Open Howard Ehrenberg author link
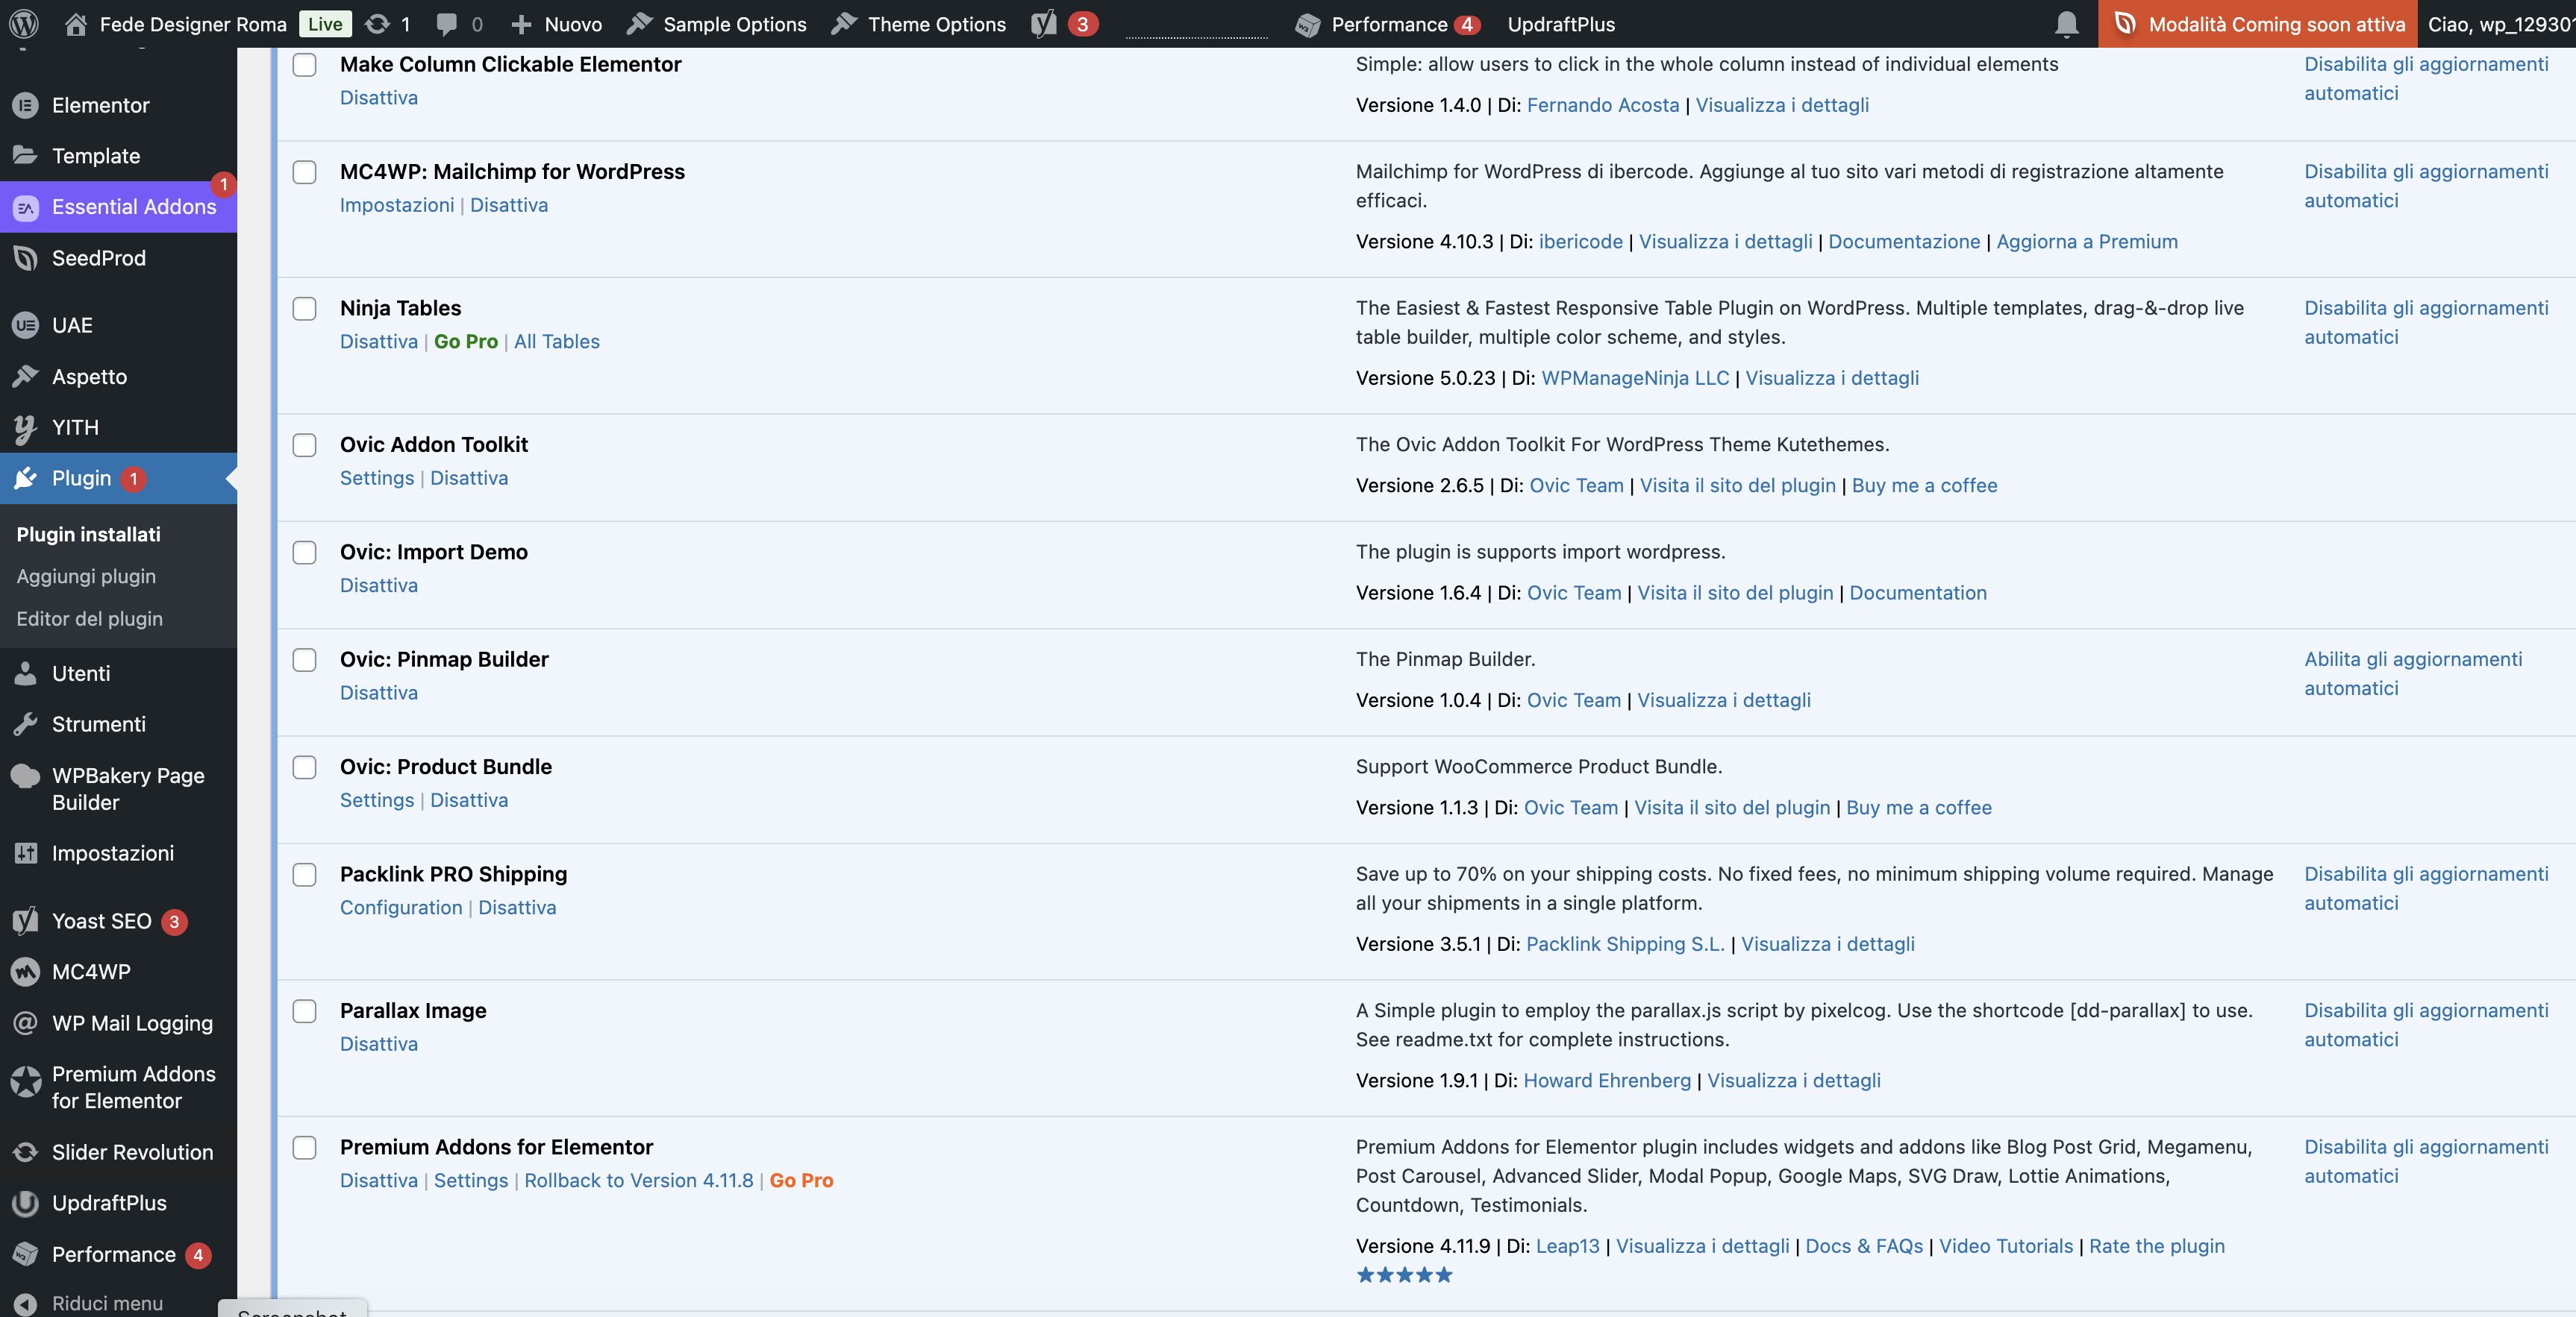The image size is (2576, 1317). 1607,1080
